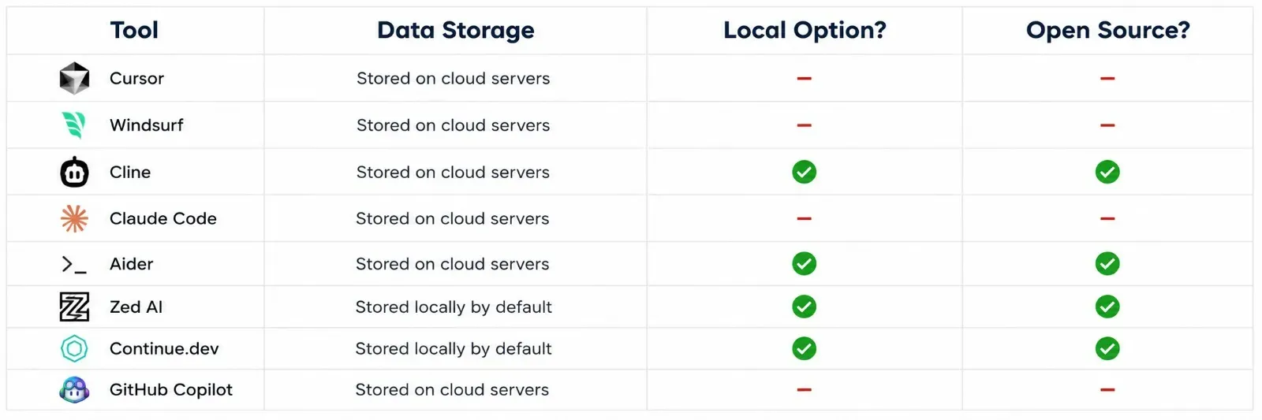The width and height of the screenshot is (1262, 420).
Task: Click the Continue.dev hexagon icon
Action: click(x=74, y=348)
